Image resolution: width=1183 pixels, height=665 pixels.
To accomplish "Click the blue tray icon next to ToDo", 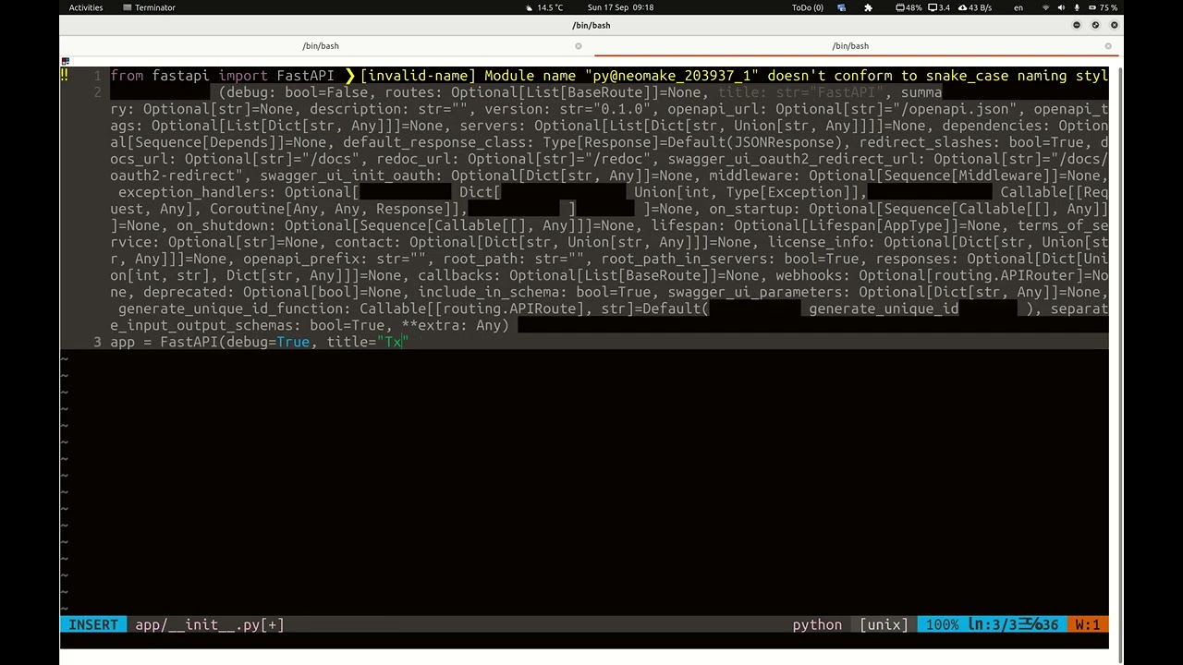I will point(841,7).
